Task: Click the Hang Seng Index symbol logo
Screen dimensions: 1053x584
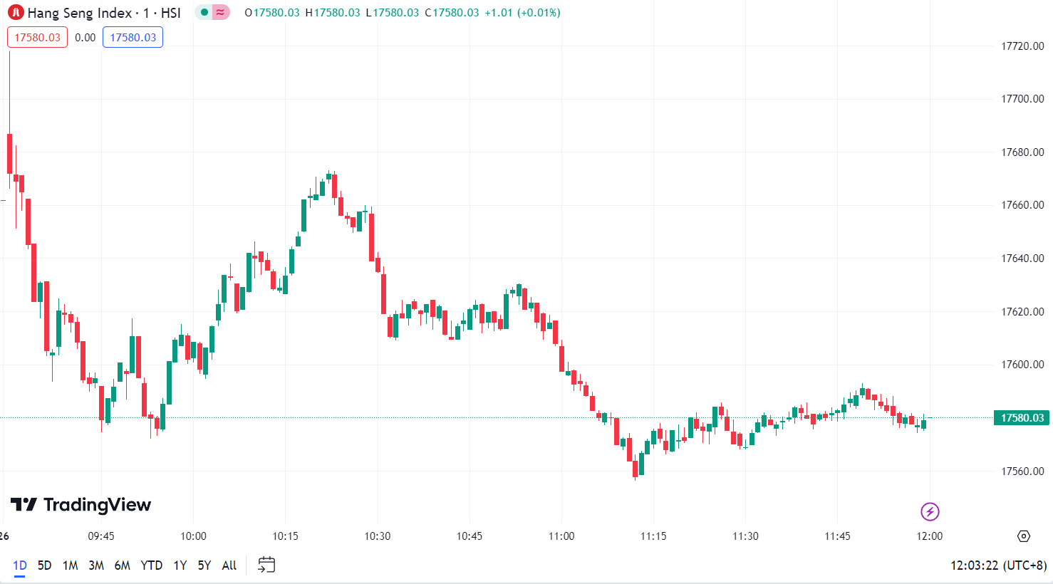Action: [16, 13]
